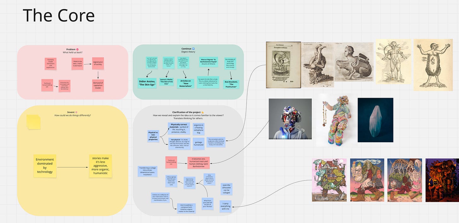Screen dimensions: 459x223
Task: Select the 'garbage humanized' blue note
Action: pos(199,143)
